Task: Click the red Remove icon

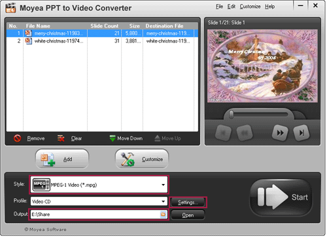Action: coord(18,138)
